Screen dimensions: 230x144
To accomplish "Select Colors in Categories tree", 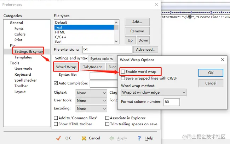I will click(20, 34).
